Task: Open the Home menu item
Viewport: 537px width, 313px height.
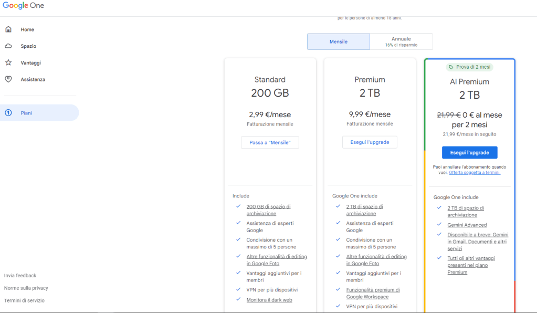Action: click(x=27, y=29)
